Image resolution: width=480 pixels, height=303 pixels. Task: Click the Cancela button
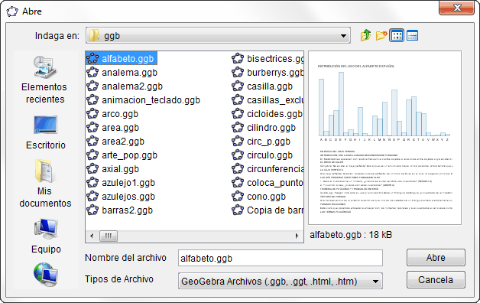tap(436, 280)
